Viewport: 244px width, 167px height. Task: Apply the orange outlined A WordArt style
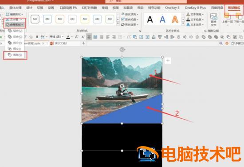pos(175,19)
